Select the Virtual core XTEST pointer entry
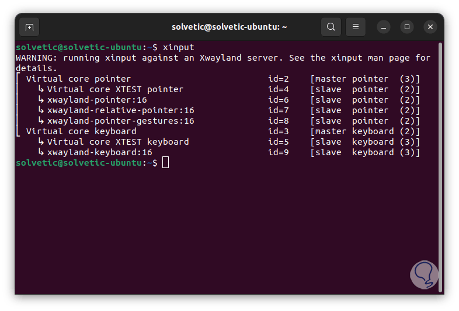The width and height of the screenshot is (459, 311). [x=115, y=89]
